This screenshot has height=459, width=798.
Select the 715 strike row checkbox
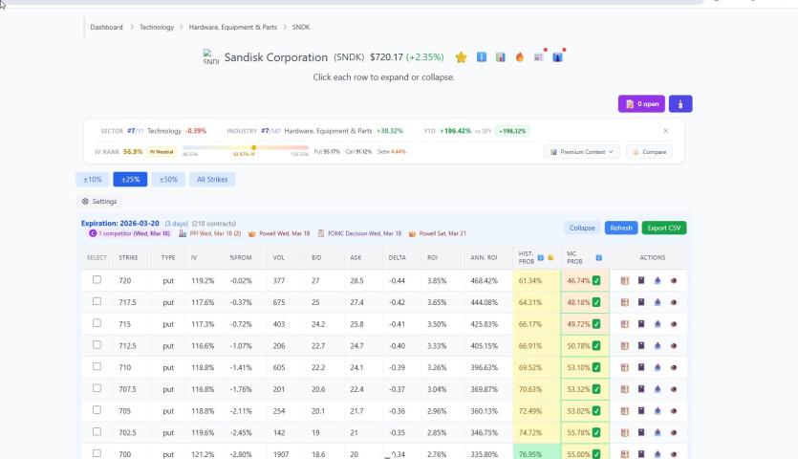[97, 323]
